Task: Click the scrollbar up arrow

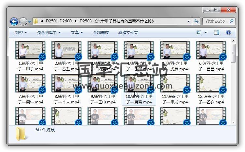Action: [233, 41]
